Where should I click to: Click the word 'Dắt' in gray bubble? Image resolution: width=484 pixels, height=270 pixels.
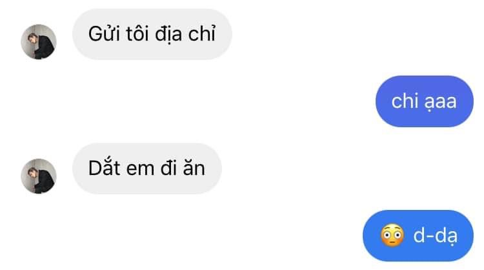pyautogui.click(x=104, y=168)
